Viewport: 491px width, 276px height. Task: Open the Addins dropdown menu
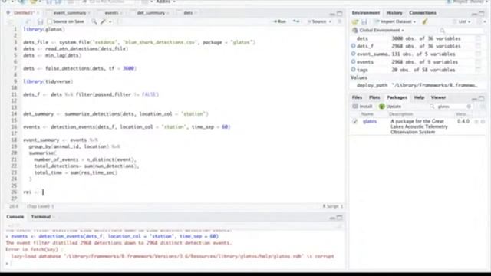coord(166,2)
